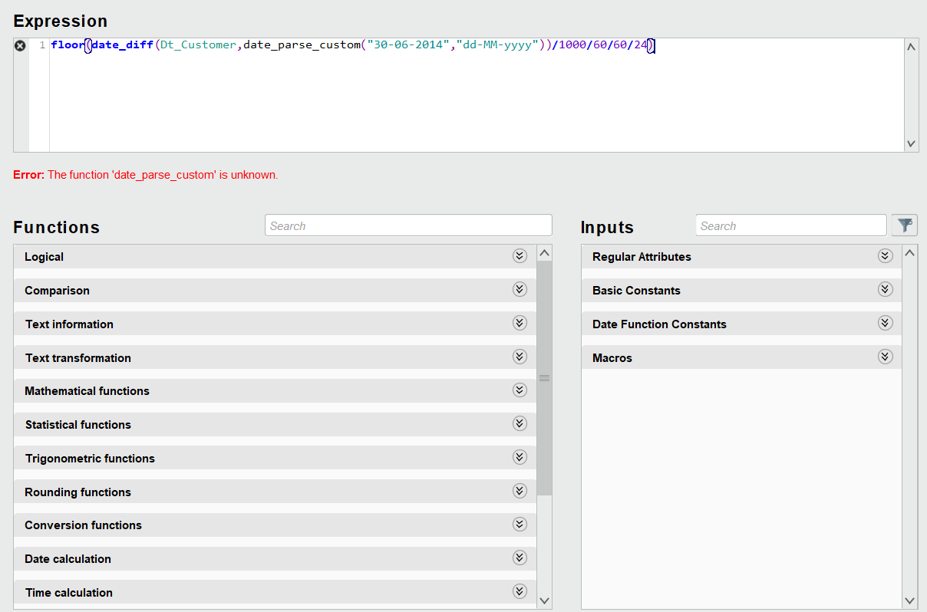Expand the Statistical functions chevron
This screenshot has height=612, width=927.
[x=520, y=423]
